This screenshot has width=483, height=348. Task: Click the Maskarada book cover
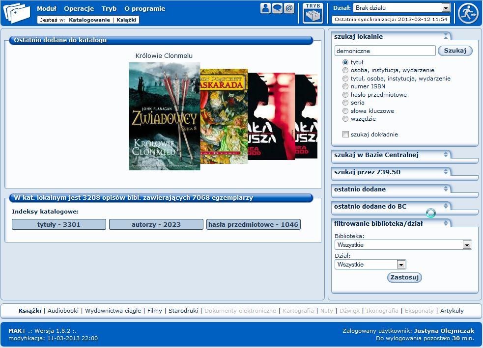tap(224, 116)
